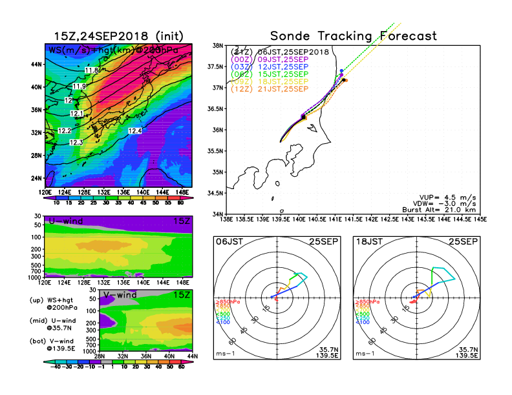The height and width of the screenshot is (395, 512).
Task: Click the blue landing dot on the track map
Action: click(x=341, y=71)
